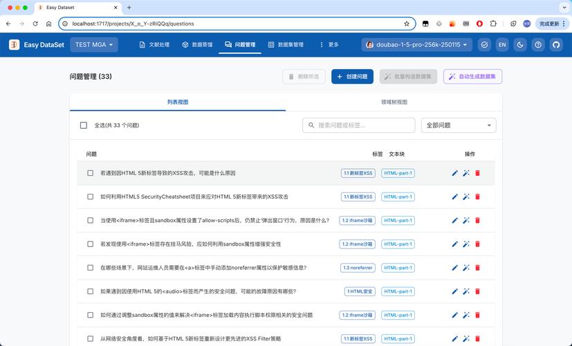
Task: Delete the allow-scripts iframe question
Action: coord(477,221)
